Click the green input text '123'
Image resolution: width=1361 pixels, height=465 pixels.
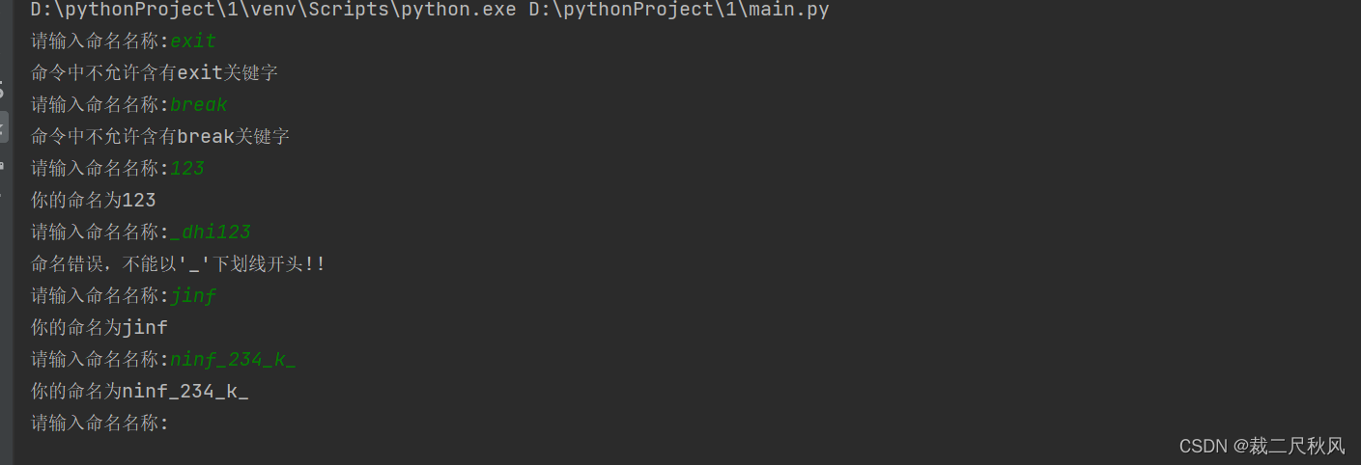pyautogui.click(x=187, y=168)
